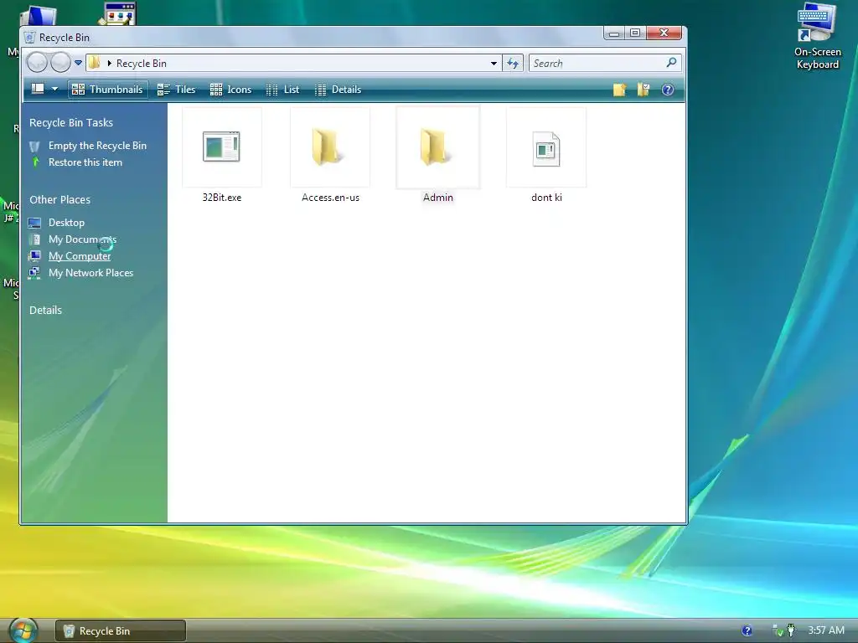Click the My Documents icon in sidebar
This screenshot has width=858, height=643.
[x=34, y=239]
